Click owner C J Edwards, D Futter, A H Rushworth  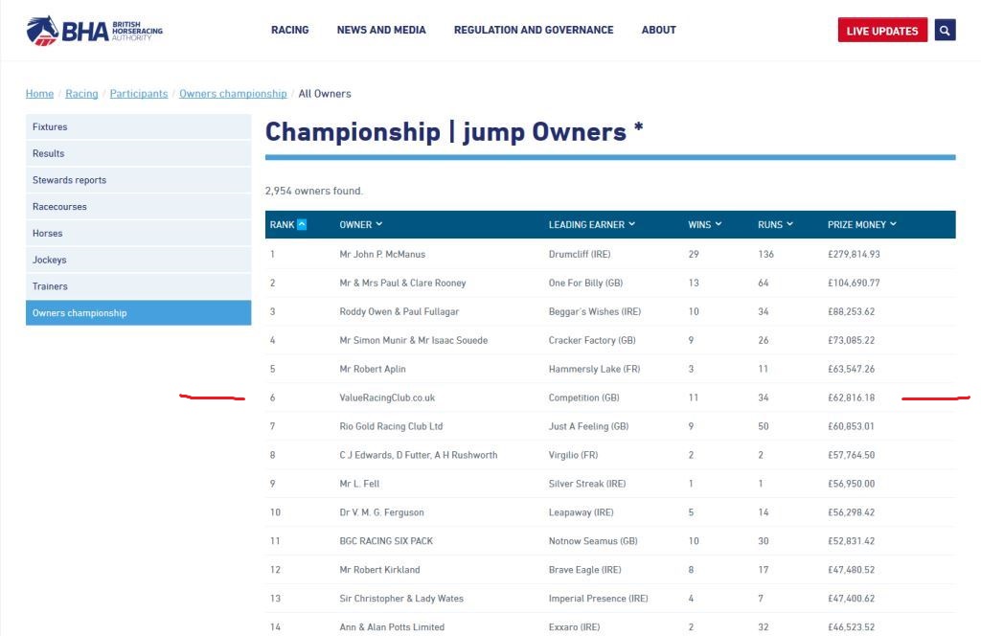[x=419, y=455]
